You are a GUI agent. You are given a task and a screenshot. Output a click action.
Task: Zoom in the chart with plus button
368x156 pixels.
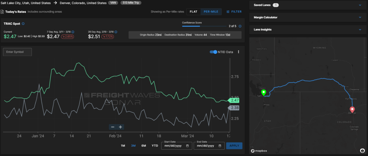tap(121, 127)
